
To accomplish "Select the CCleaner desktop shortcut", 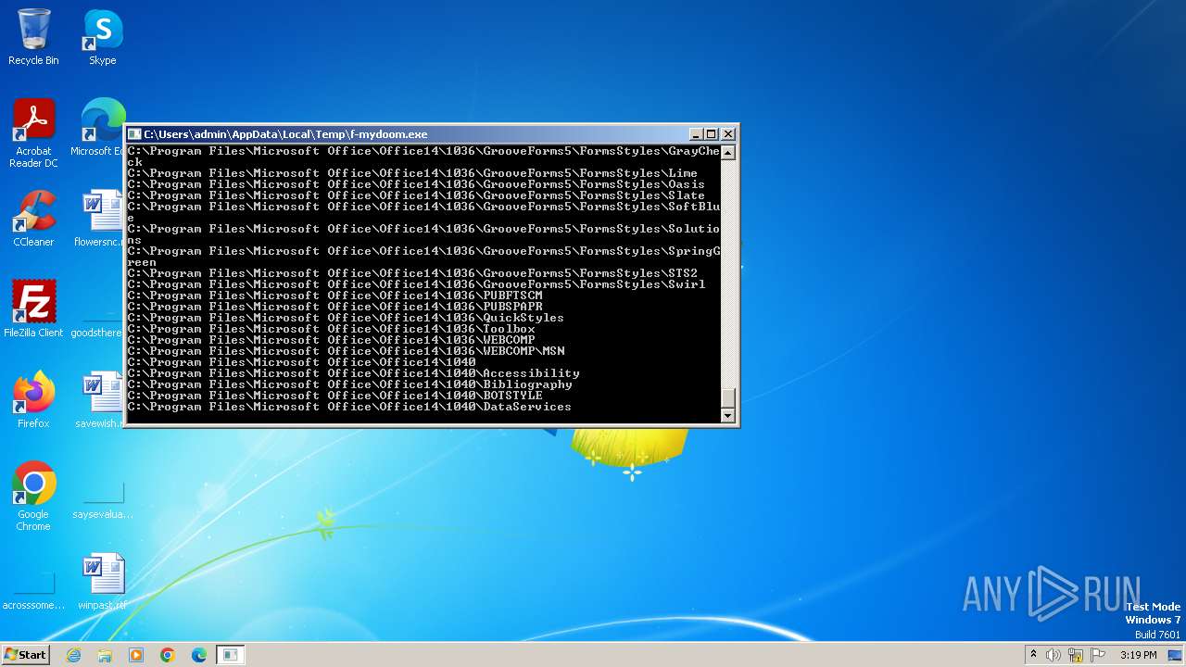I will point(33,219).
